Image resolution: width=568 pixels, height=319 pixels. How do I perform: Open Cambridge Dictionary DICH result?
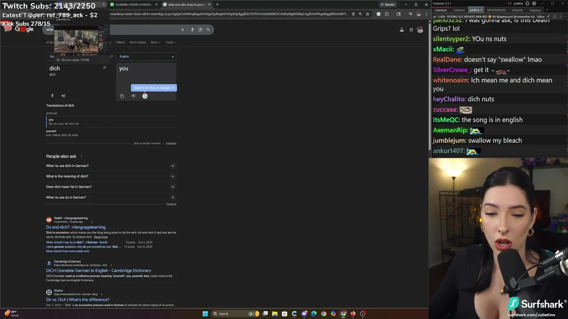coord(99,270)
